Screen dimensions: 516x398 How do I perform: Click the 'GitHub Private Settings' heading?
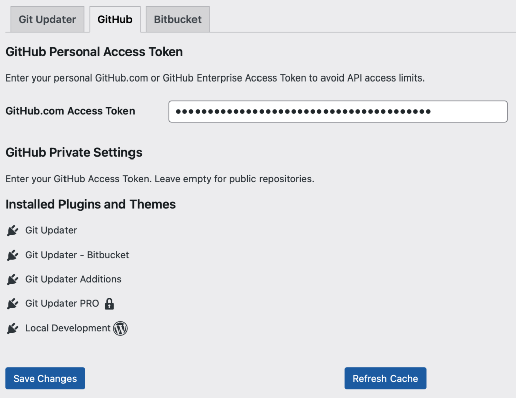[74, 153]
